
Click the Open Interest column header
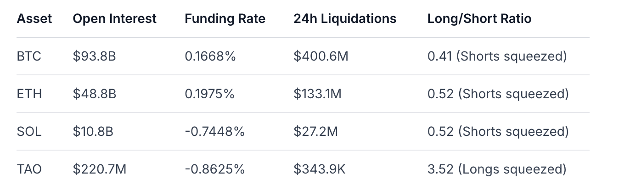(114, 19)
